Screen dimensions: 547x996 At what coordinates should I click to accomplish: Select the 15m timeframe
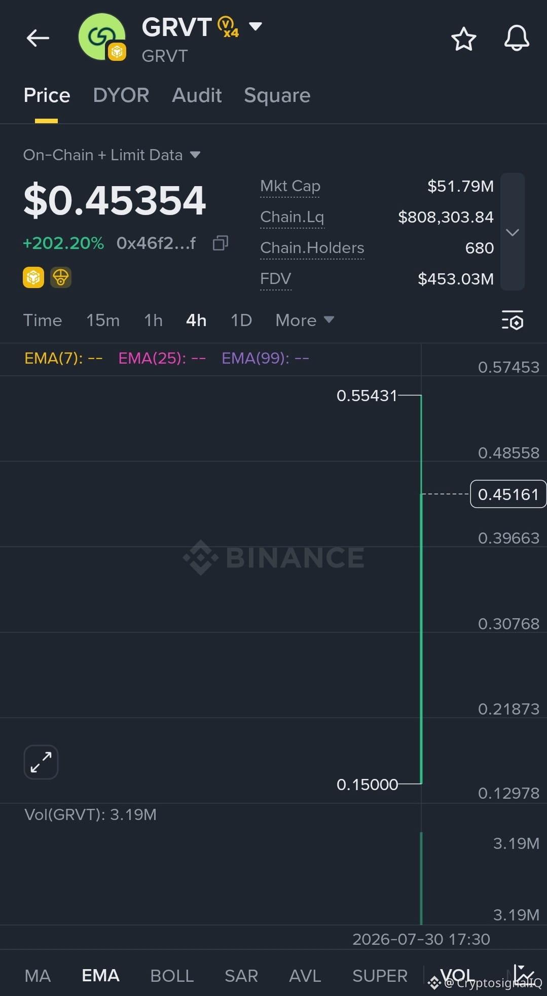point(103,321)
